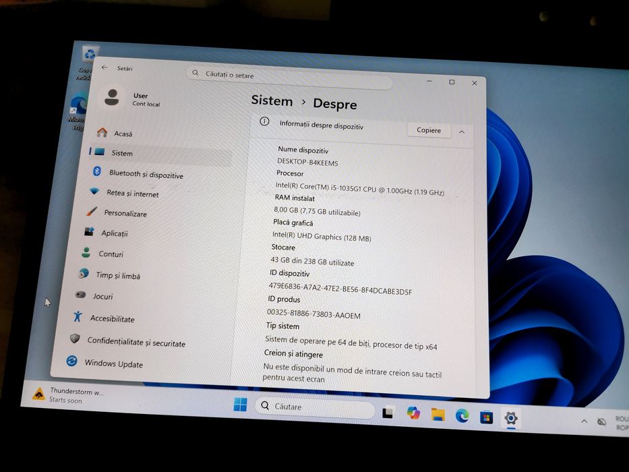Click the Acasă house icon

click(102, 132)
